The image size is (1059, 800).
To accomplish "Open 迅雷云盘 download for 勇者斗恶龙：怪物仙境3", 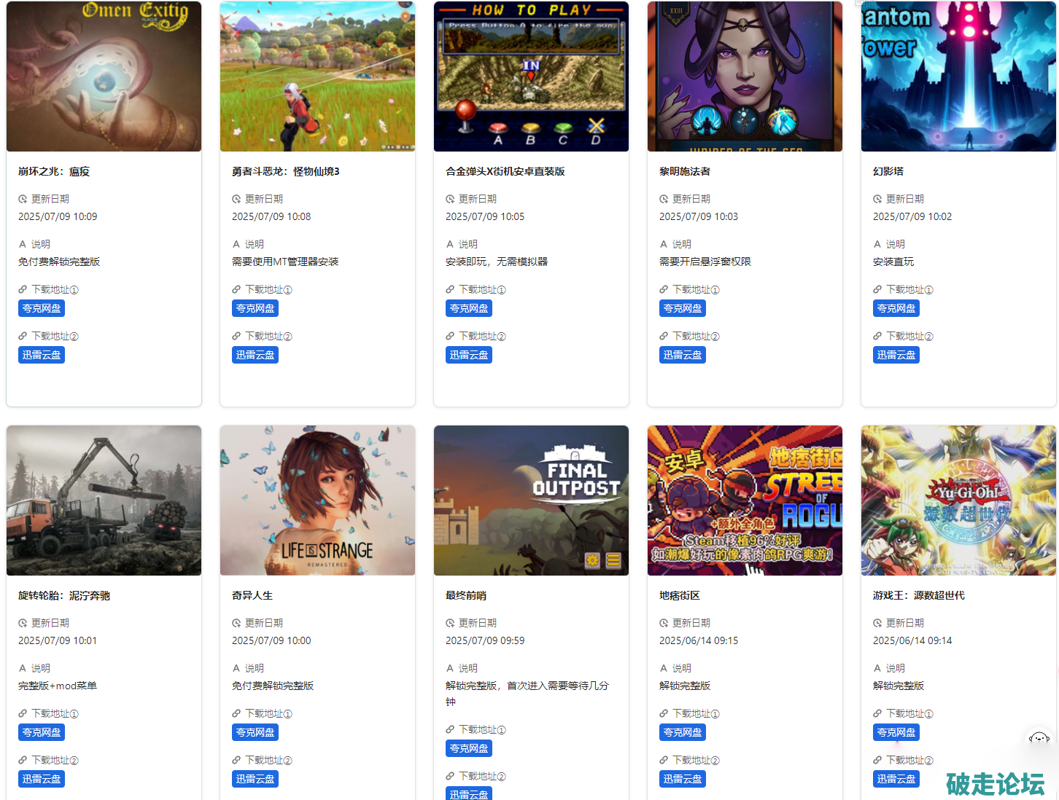I will tap(255, 355).
